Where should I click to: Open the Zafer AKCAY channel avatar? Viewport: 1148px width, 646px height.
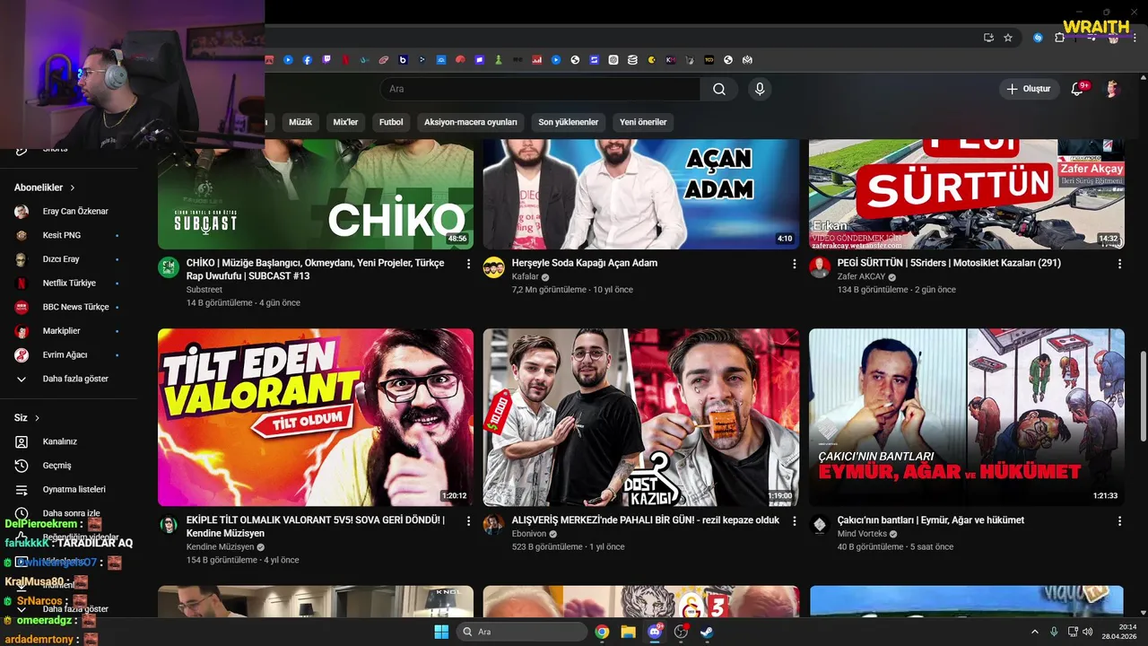point(820,267)
